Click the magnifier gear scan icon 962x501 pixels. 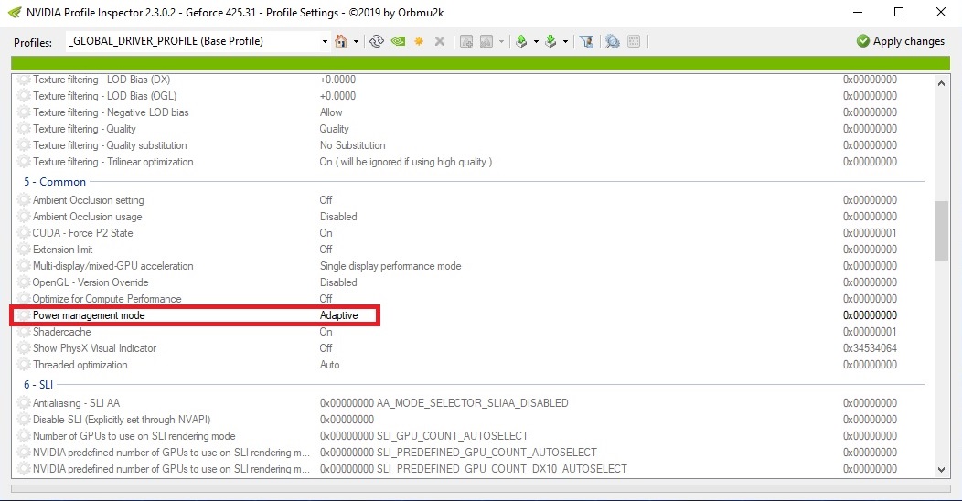point(613,41)
